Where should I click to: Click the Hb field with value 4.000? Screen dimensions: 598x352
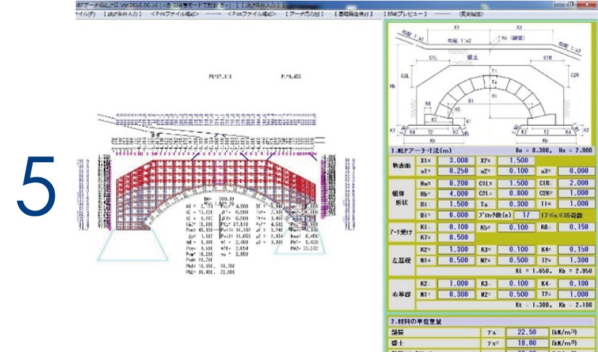click(456, 194)
